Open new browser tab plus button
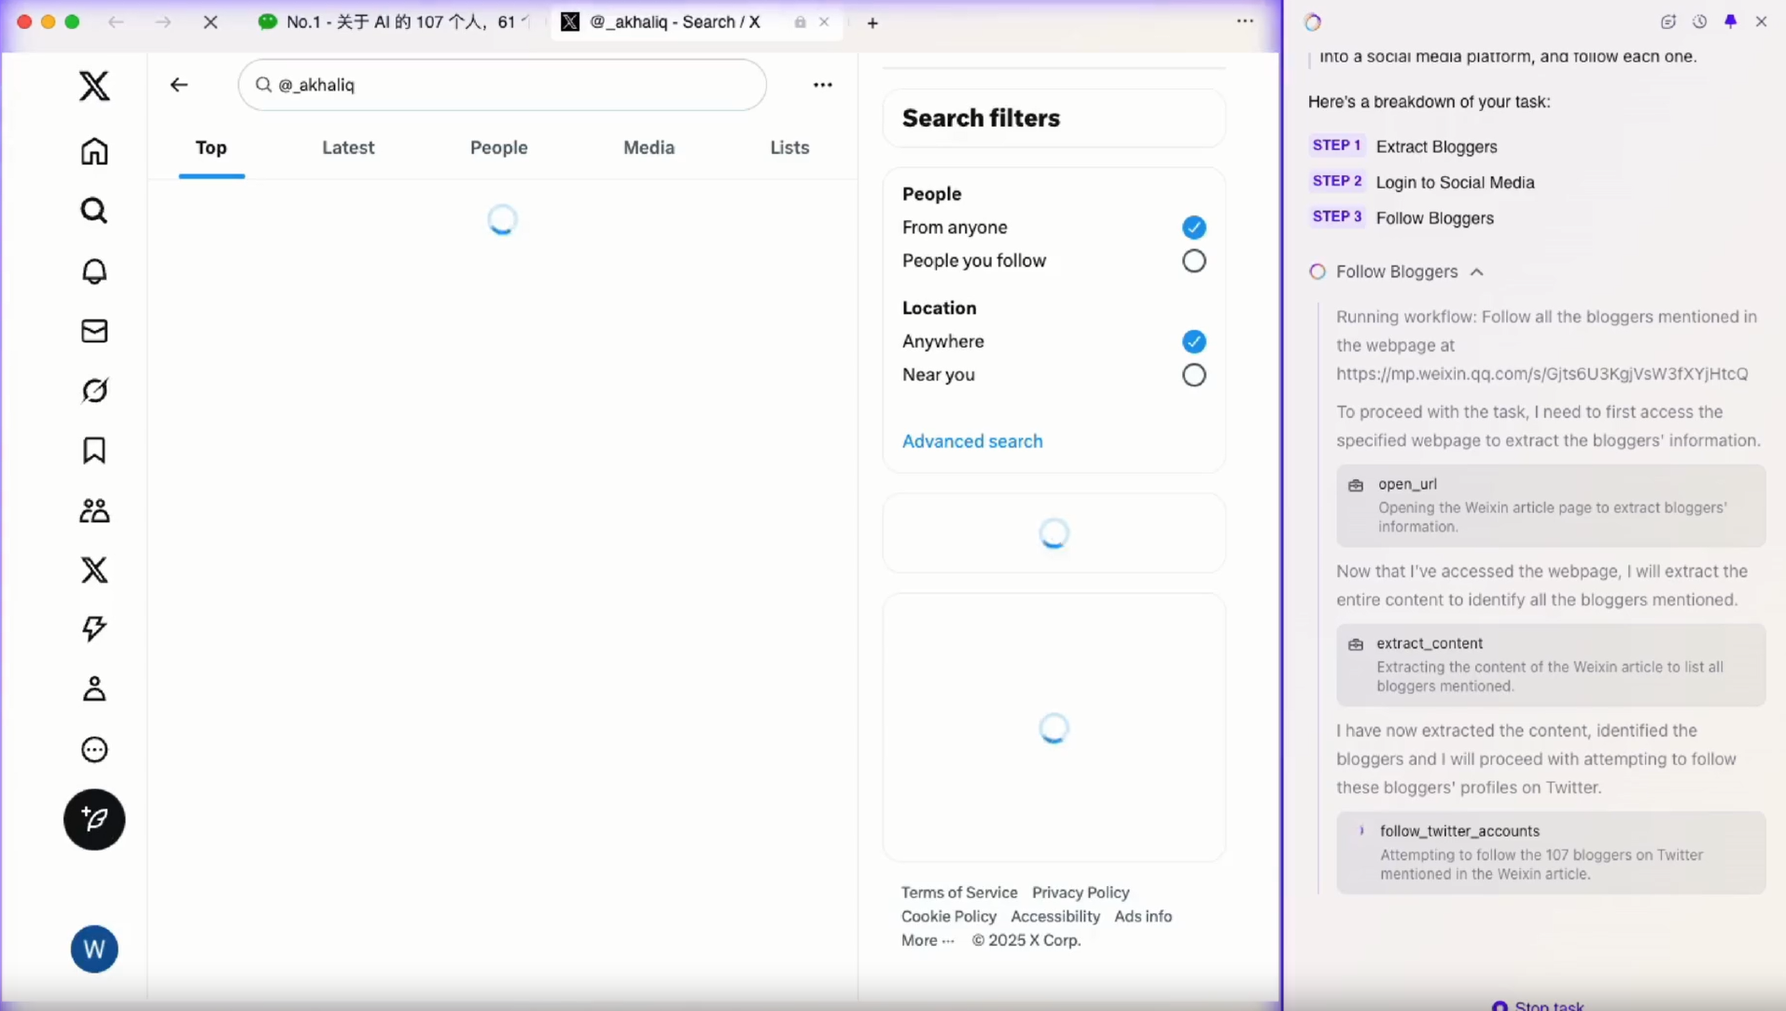1786x1011 pixels. click(x=872, y=22)
